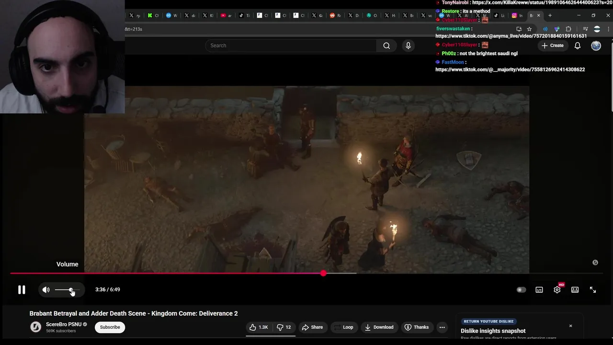Viewport: 613px width, 345px height.
Task: Close the active browser tab
Action: point(538,15)
